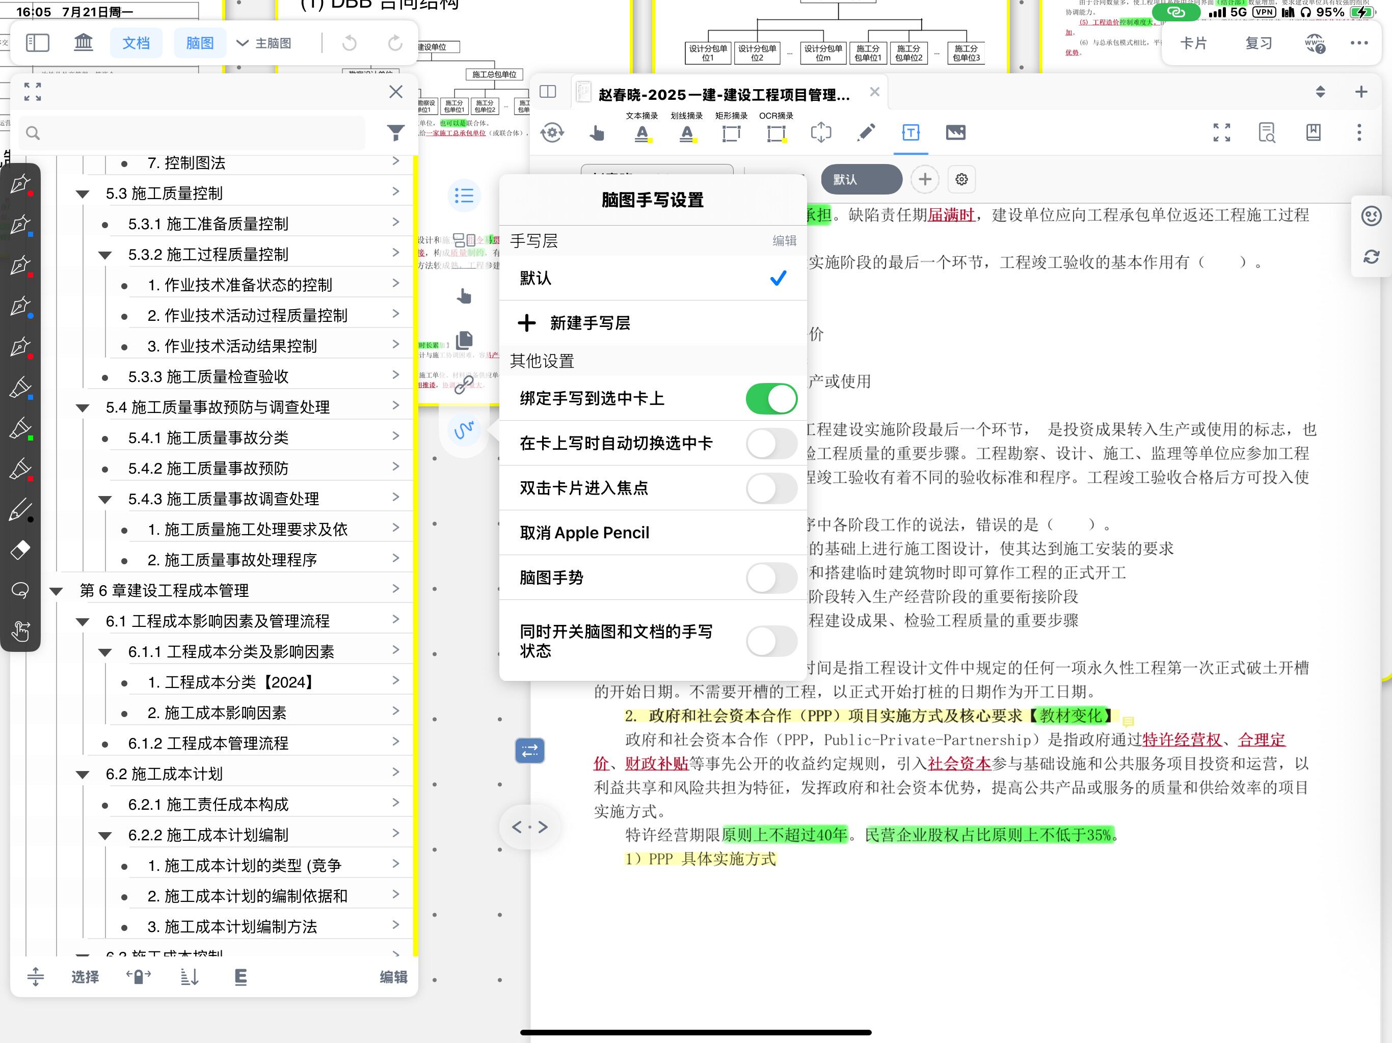Click the blue swap arrows button
The height and width of the screenshot is (1043, 1392).
[x=530, y=751]
